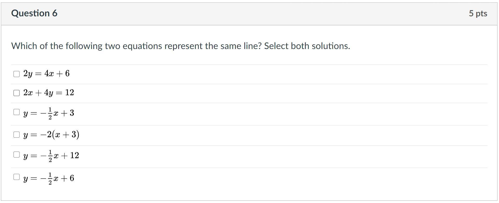The width and height of the screenshot is (499, 203).
Task: Click the equation label 2x + 4y = 12
Action: point(48,93)
